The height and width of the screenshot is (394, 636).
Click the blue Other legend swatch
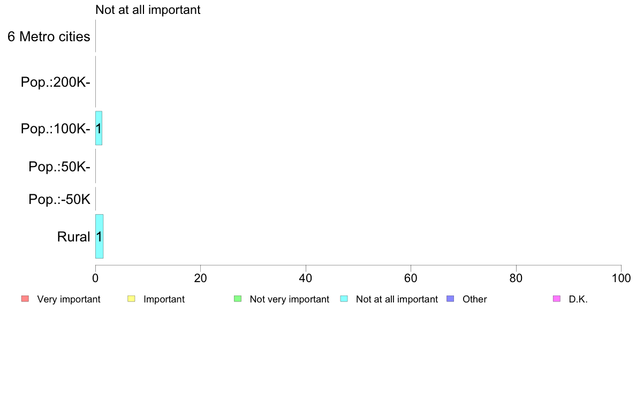450,299
